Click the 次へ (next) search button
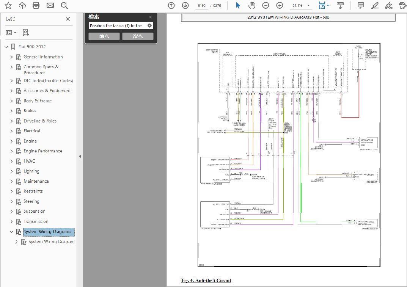Viewport: 407px width, 287px height. click(x=138, y=36)
